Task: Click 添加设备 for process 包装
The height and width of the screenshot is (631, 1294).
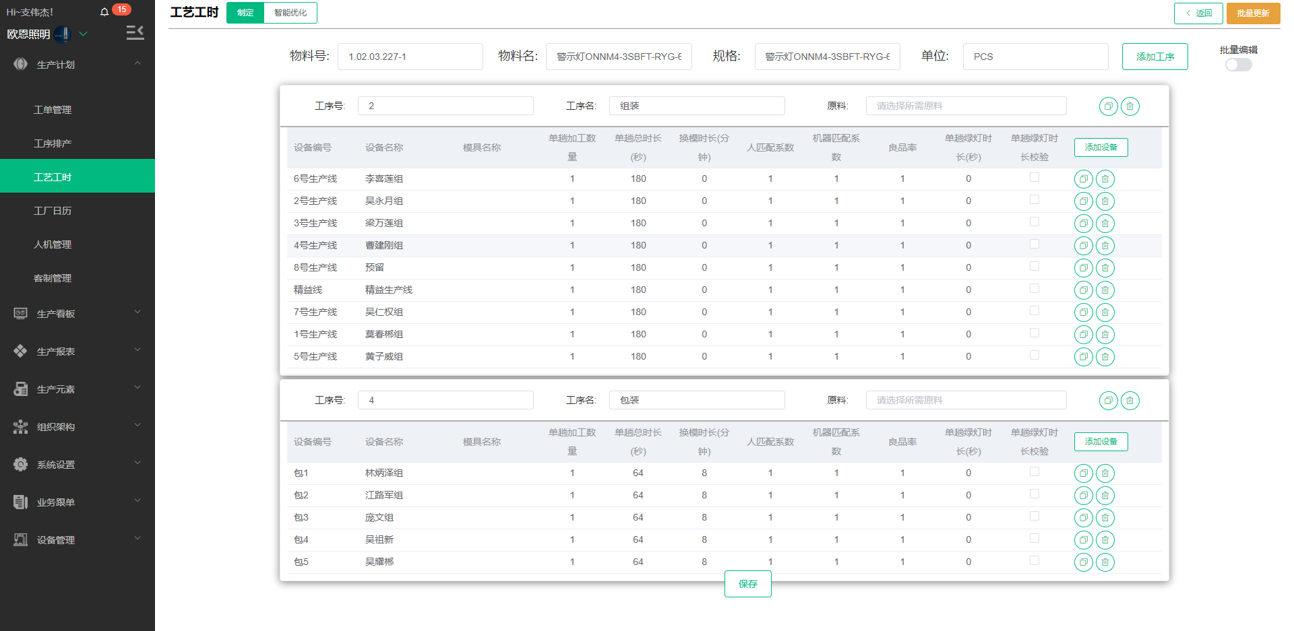Action: 1101,442
